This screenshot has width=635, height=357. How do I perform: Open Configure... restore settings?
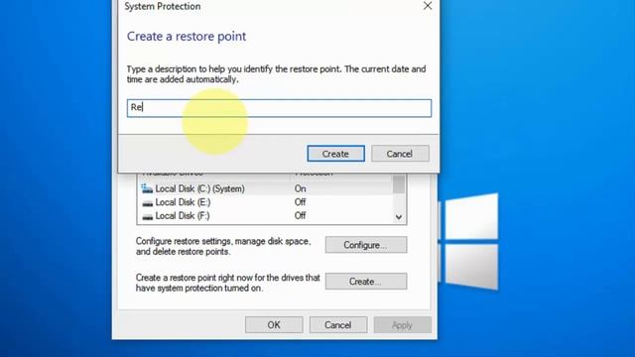pos(366,245)
